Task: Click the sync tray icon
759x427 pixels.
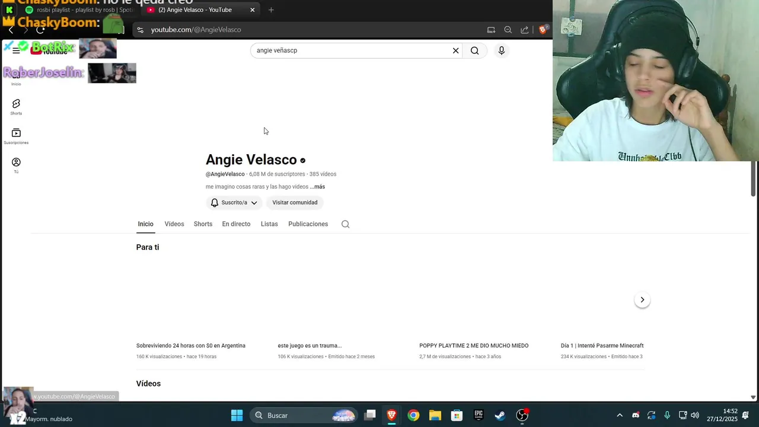Action: coord(651,415)
